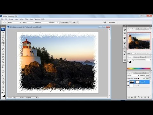
Task: Select the Zoom tool
Action: click(x=3, y=90)
